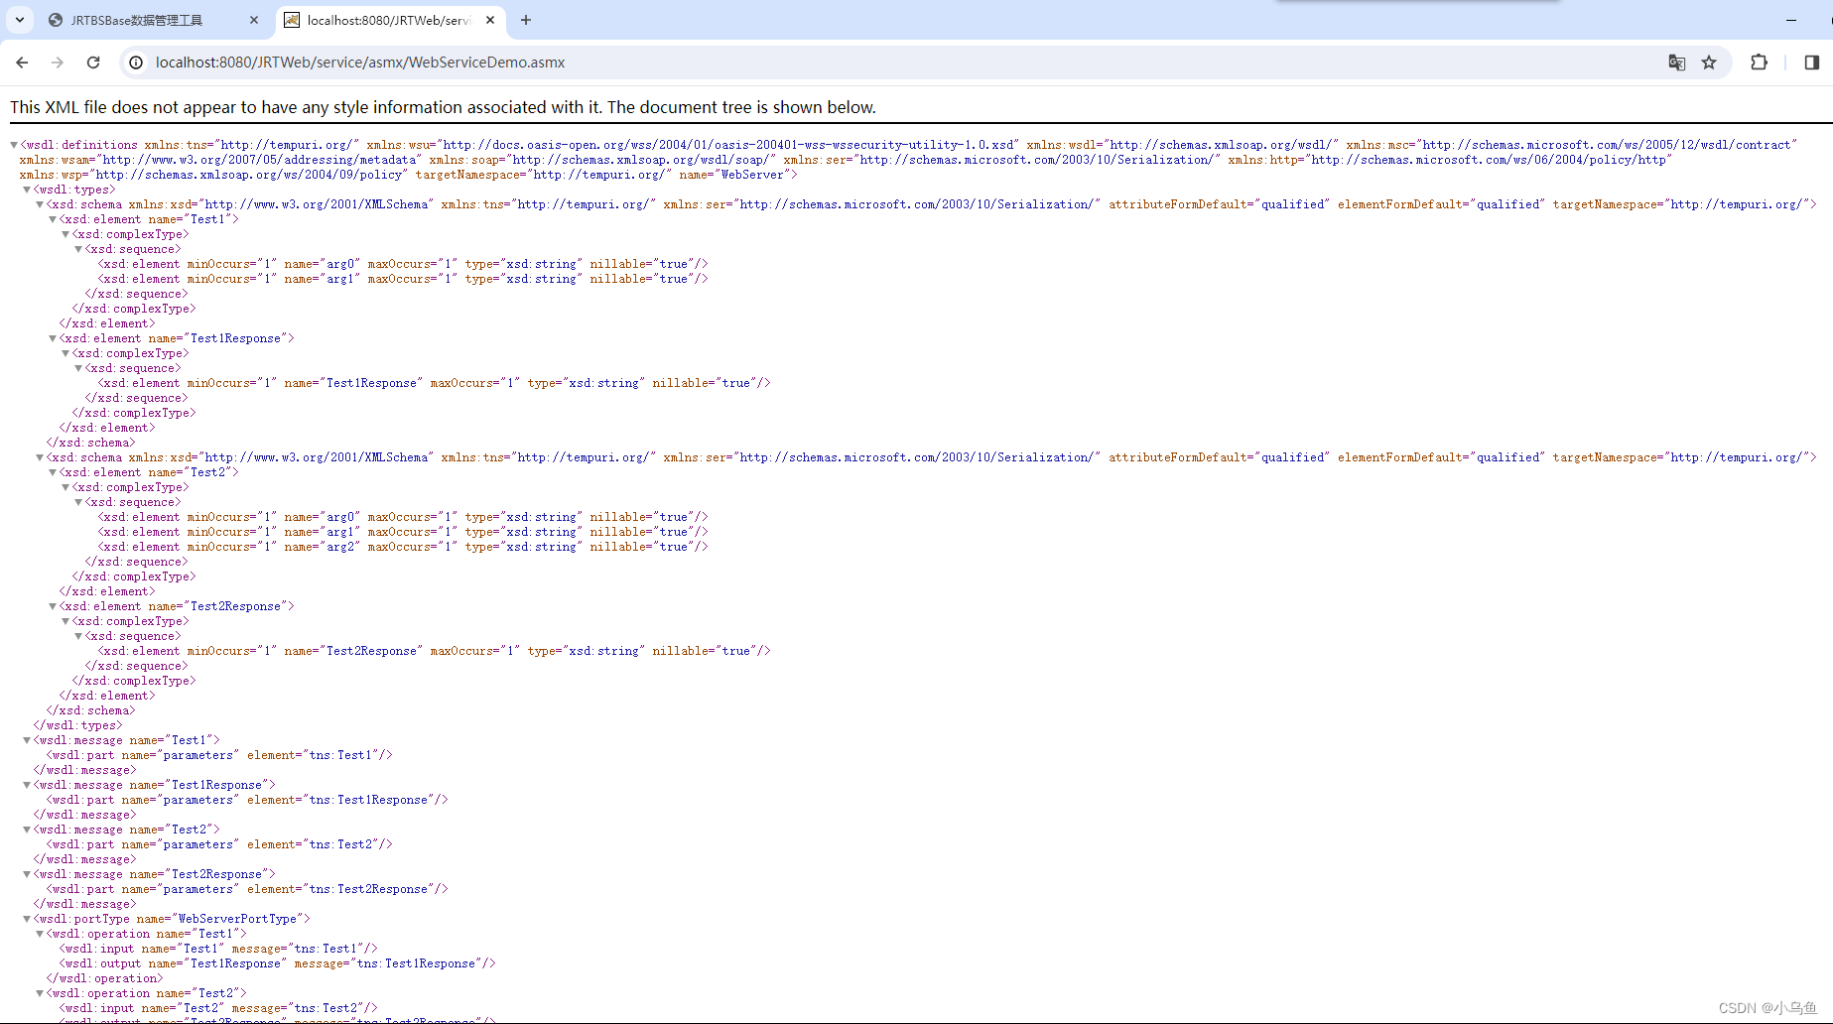Collapse wsdl:operation name="Test2" node
Image resolution: width=1833 pixels, height=1024 pixels.
click(x=40, y=993)
